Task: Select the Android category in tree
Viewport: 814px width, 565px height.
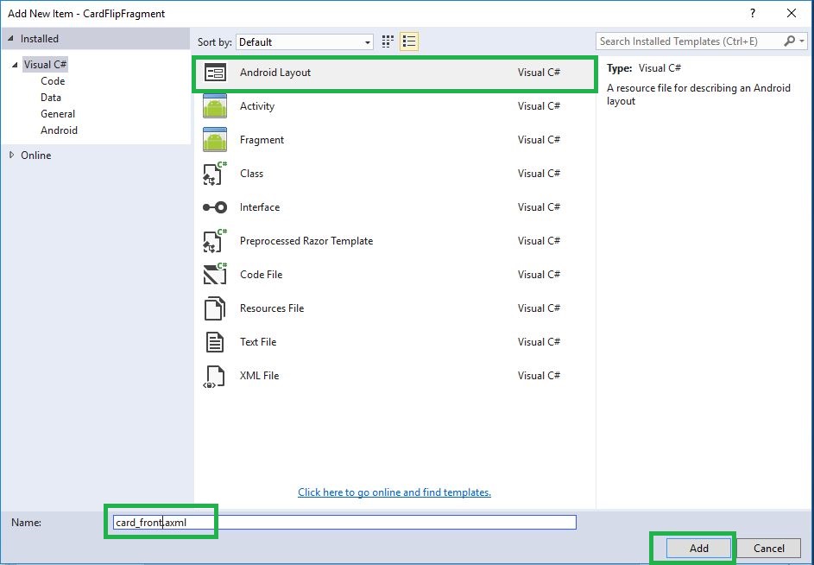Action: [60, 130]
